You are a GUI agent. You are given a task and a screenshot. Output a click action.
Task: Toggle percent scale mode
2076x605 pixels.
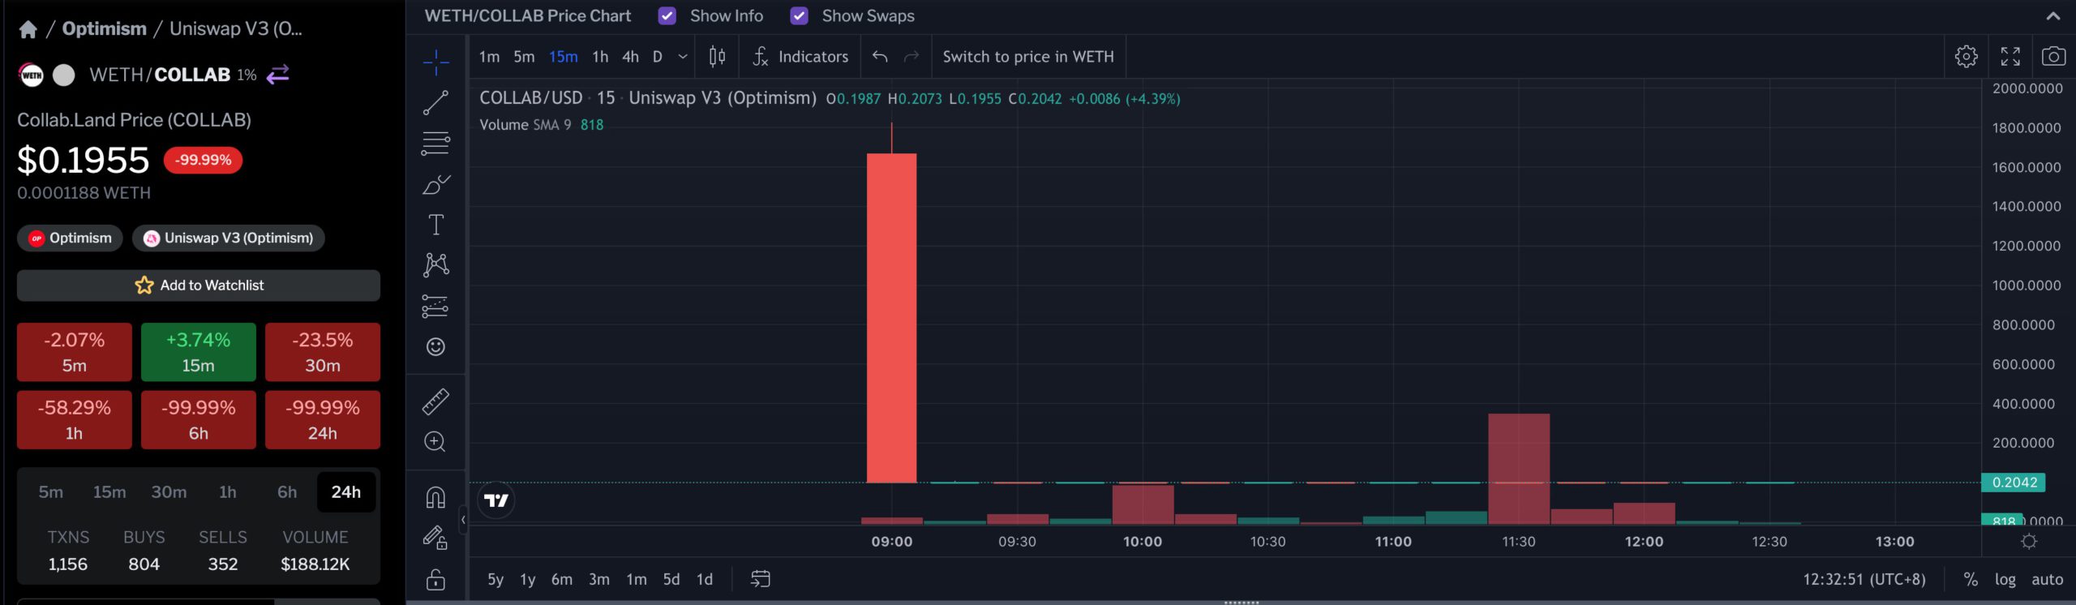(1971, 580)
